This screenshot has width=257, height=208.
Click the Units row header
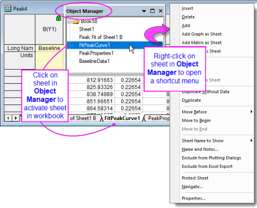point(20,60)
